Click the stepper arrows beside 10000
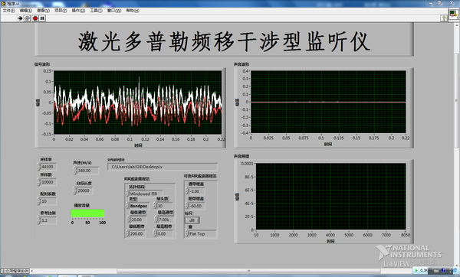 pyautogui.click(x=38, y=182)
